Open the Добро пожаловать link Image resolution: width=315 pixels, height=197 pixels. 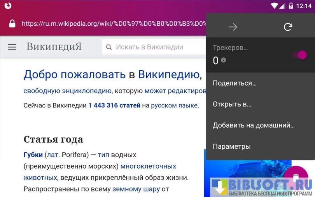click(74, 74)
